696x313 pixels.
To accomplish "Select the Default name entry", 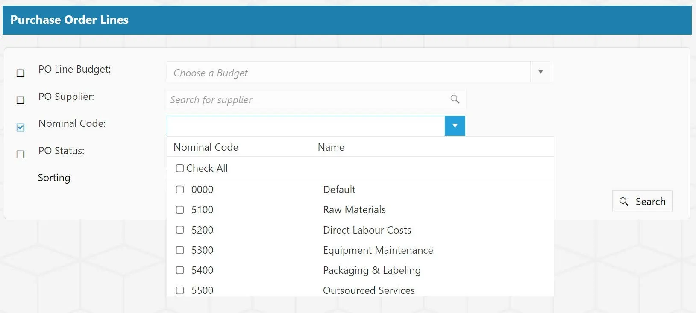I will coord(339,189).
